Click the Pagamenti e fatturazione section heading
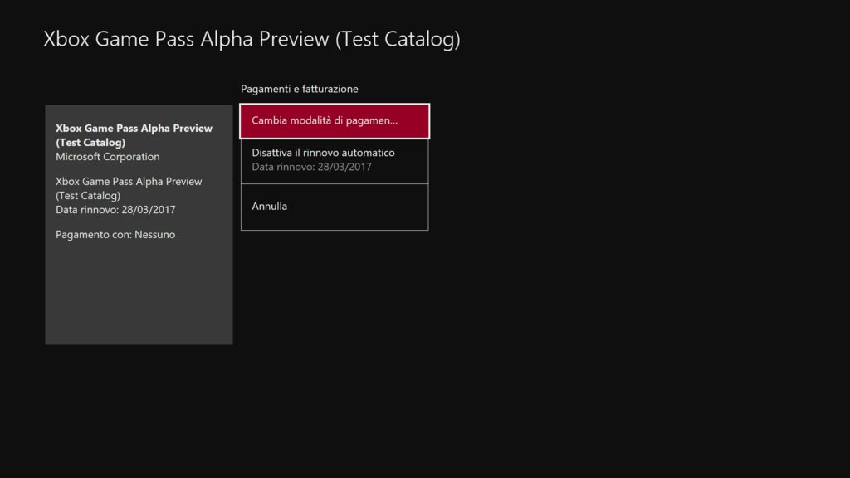The height and width of the screenshot is (478, 850). pos(299,89)
